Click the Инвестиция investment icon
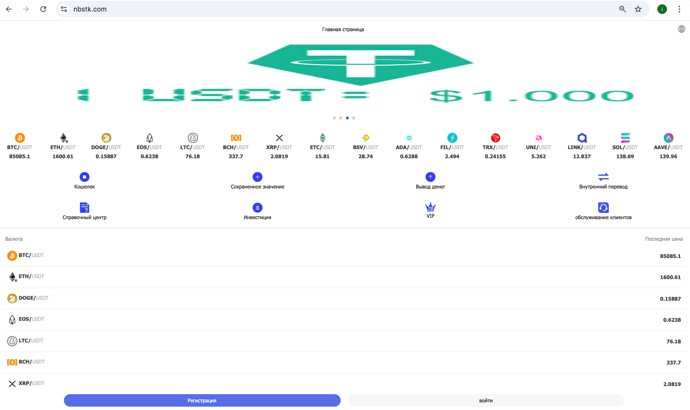The height and width of the screenshot is (410, 690). (x=258, y=208)
